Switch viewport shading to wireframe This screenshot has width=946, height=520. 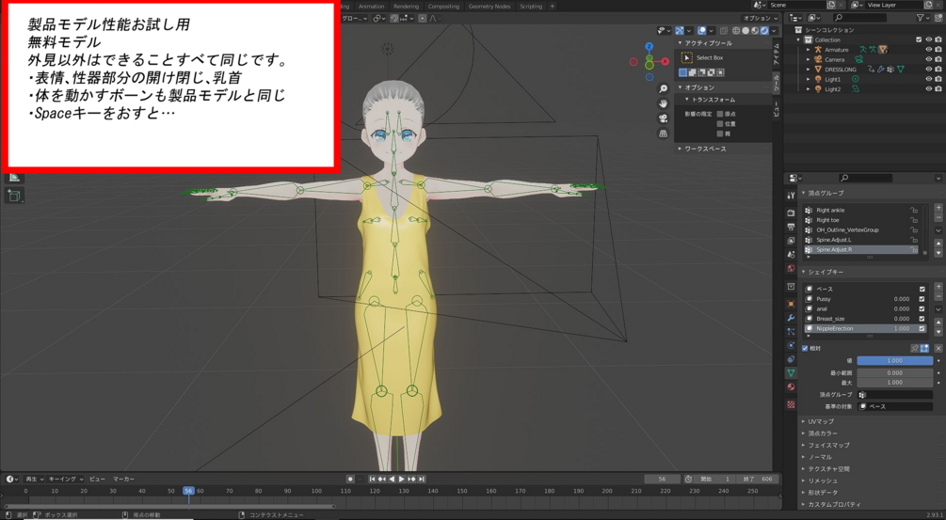(x=737, y=30)
